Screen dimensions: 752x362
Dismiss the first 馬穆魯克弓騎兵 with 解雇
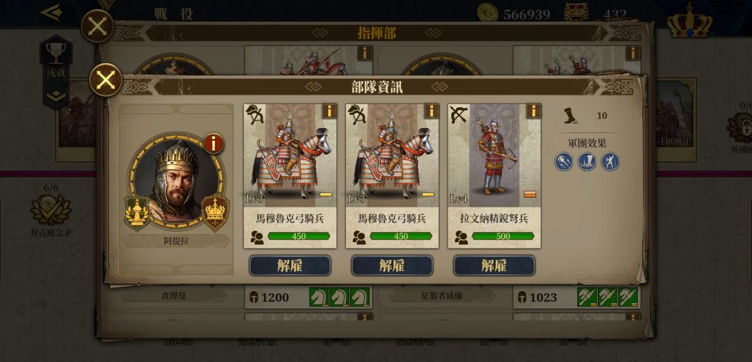(290, 266)
